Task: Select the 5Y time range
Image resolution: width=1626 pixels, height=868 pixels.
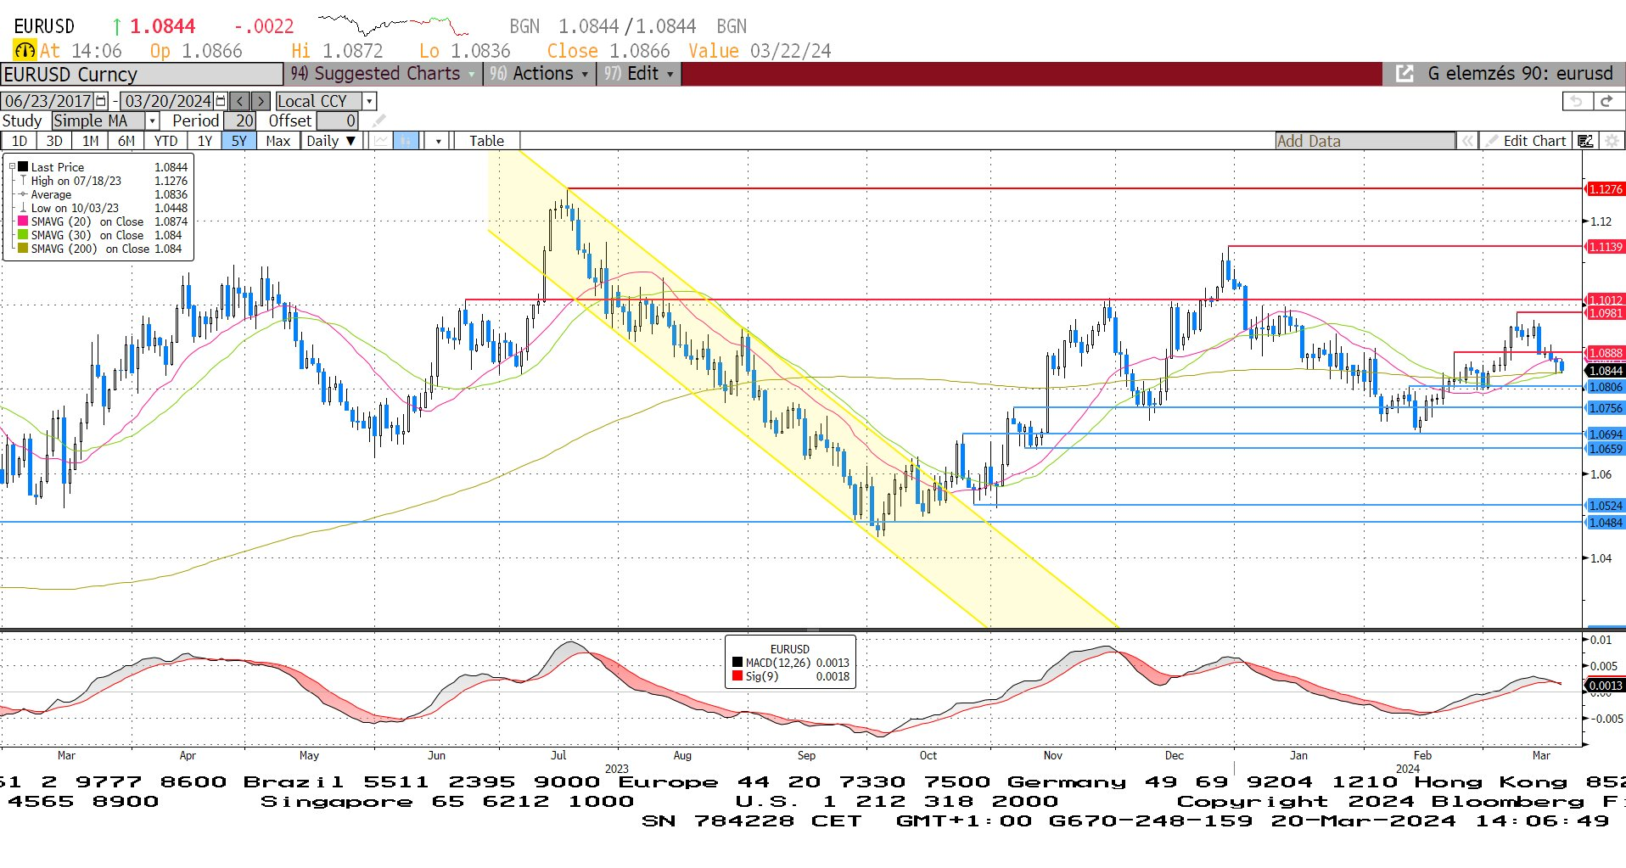Action: pos(238,141)
